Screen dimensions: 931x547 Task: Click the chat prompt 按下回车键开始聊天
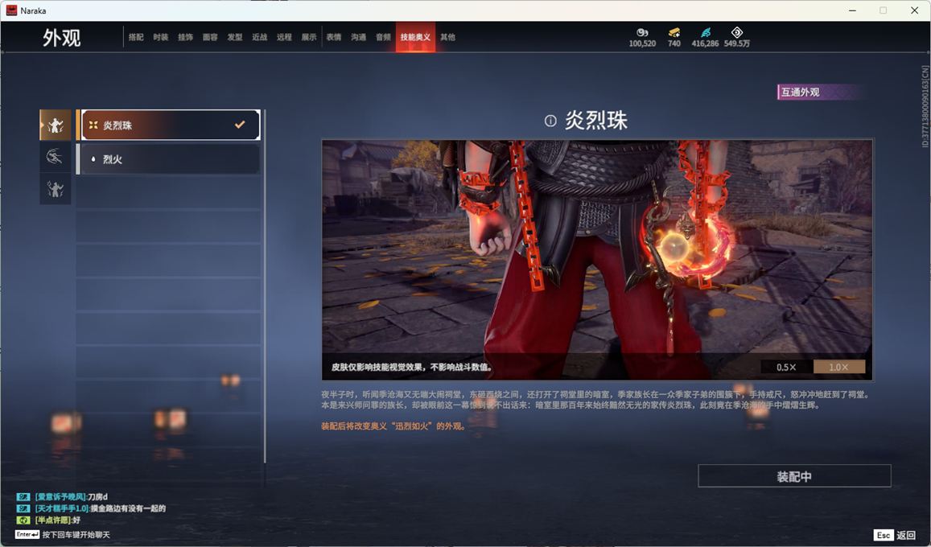76,535
